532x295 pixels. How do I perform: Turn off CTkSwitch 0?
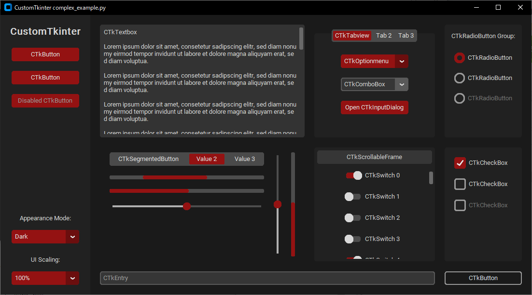(353, 175)
